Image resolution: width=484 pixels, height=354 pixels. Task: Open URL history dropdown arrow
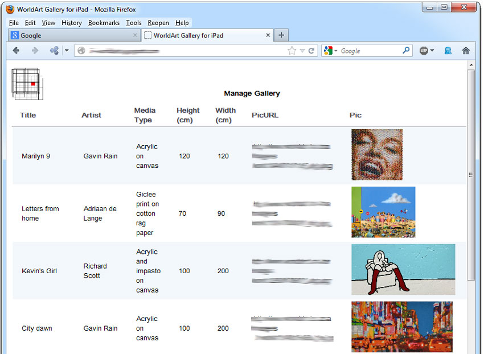(302, 51)
